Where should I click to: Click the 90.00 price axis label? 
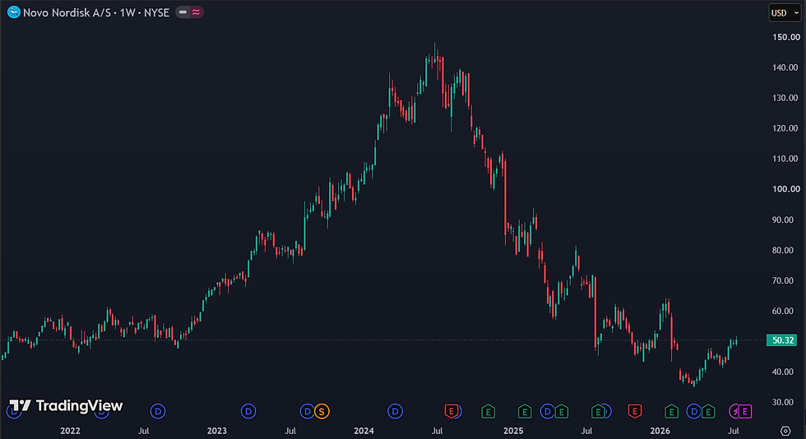pos(783,219)
